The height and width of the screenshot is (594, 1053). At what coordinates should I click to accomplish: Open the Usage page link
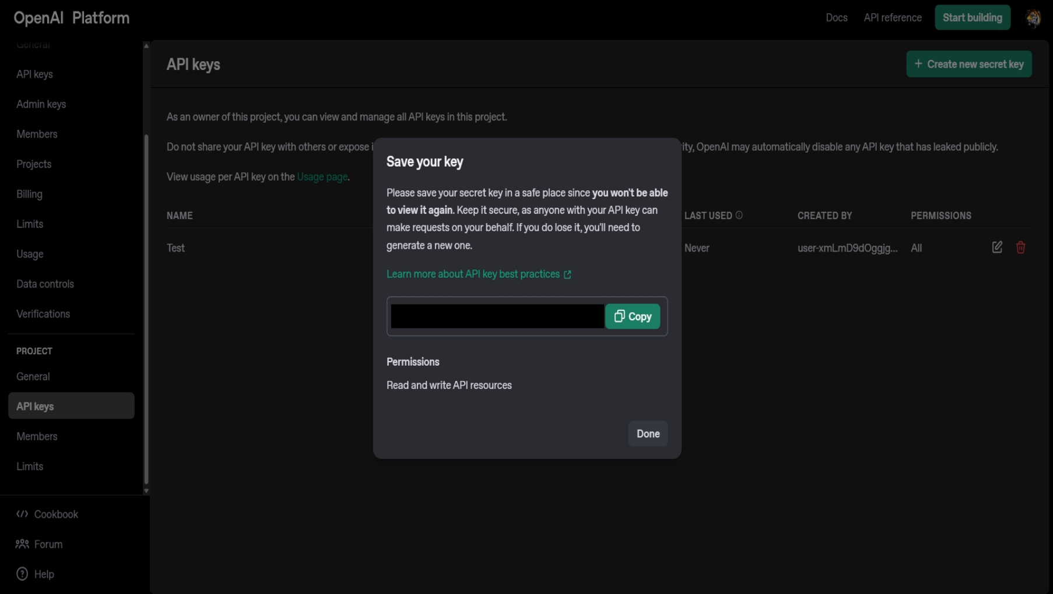(322, 177)
